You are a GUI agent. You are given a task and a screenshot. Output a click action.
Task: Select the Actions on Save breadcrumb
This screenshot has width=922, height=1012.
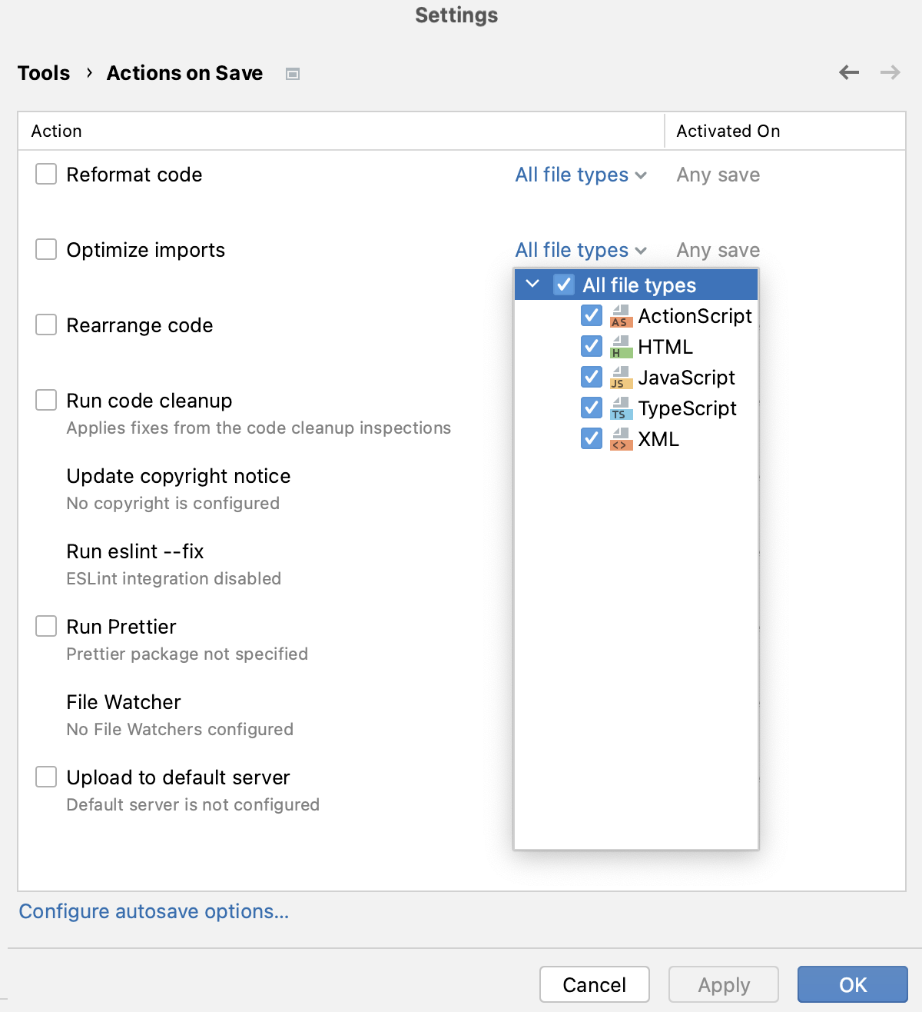coord(184,73)
